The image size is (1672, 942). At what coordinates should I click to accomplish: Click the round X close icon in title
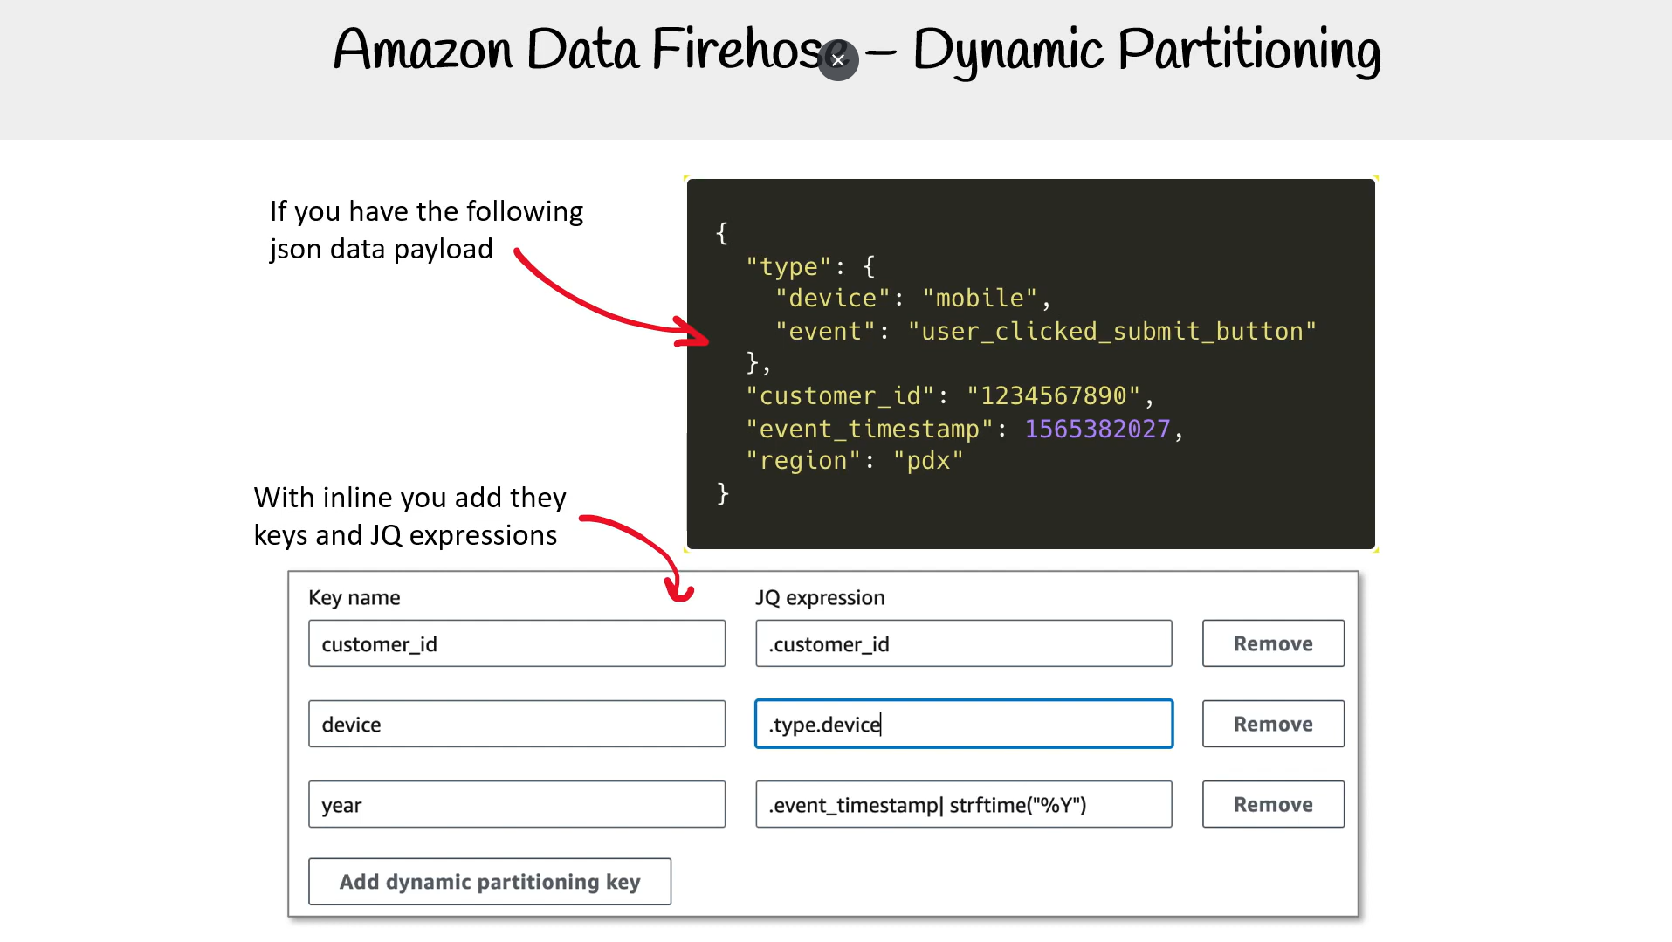point(838,60)
